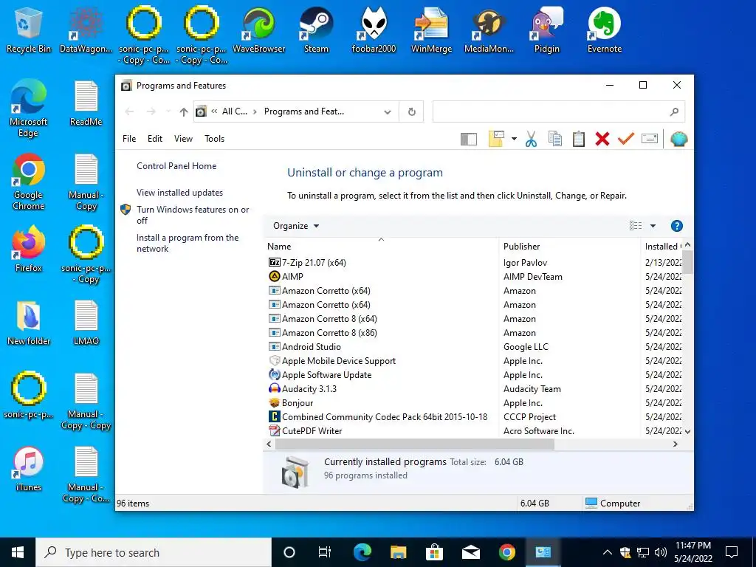Open Microsoft Store from taskbar
The image size is (756, 567).
click(x=434, y=552)
